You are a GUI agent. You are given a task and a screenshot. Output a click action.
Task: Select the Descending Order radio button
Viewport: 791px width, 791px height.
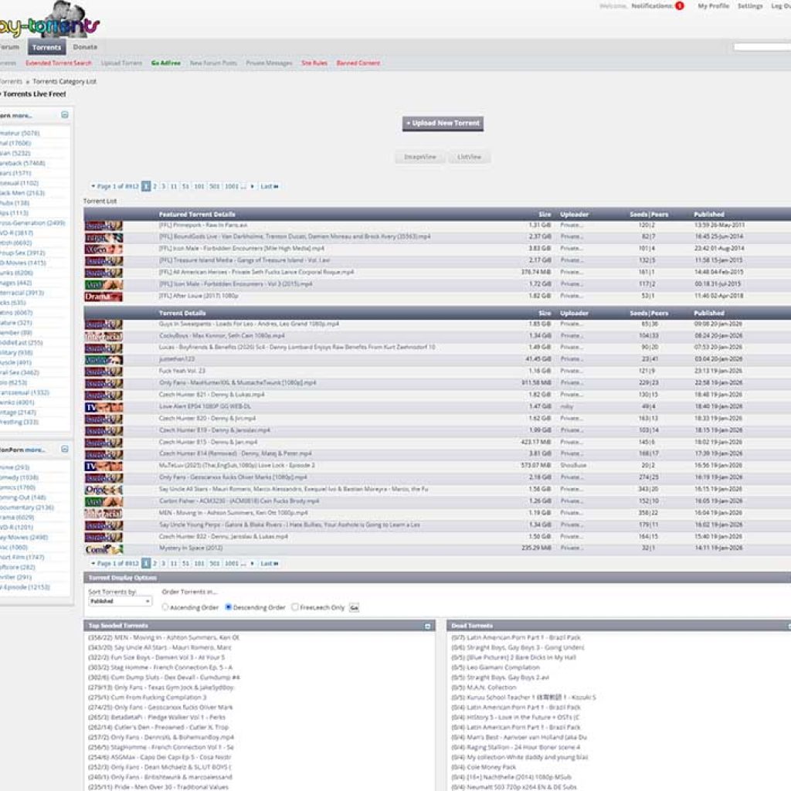click(229, 607)
